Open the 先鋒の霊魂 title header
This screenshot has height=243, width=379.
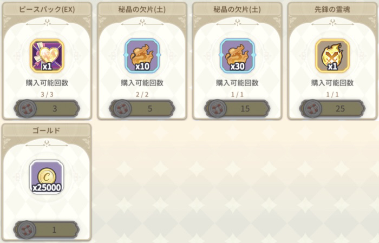[x=332, y=9]
